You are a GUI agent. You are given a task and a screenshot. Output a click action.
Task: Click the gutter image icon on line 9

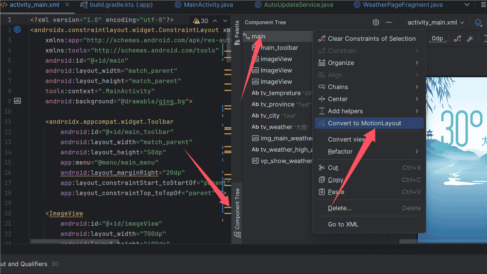coord(17,101)
